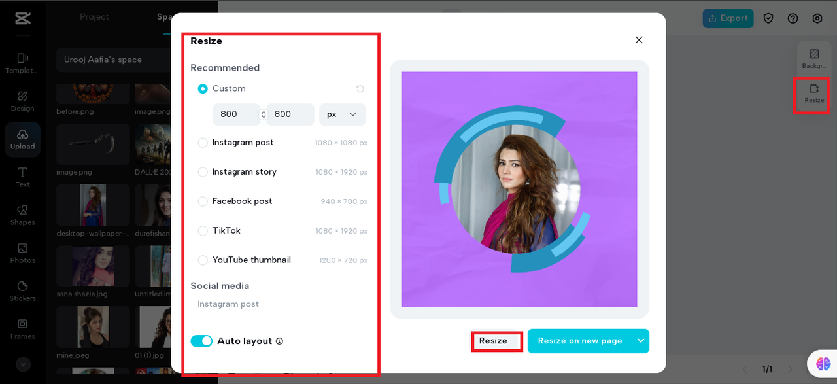The height and width of the screenshot is (384, 837).
Task: Open the px unit dropdown
Action: click(342, 114)
